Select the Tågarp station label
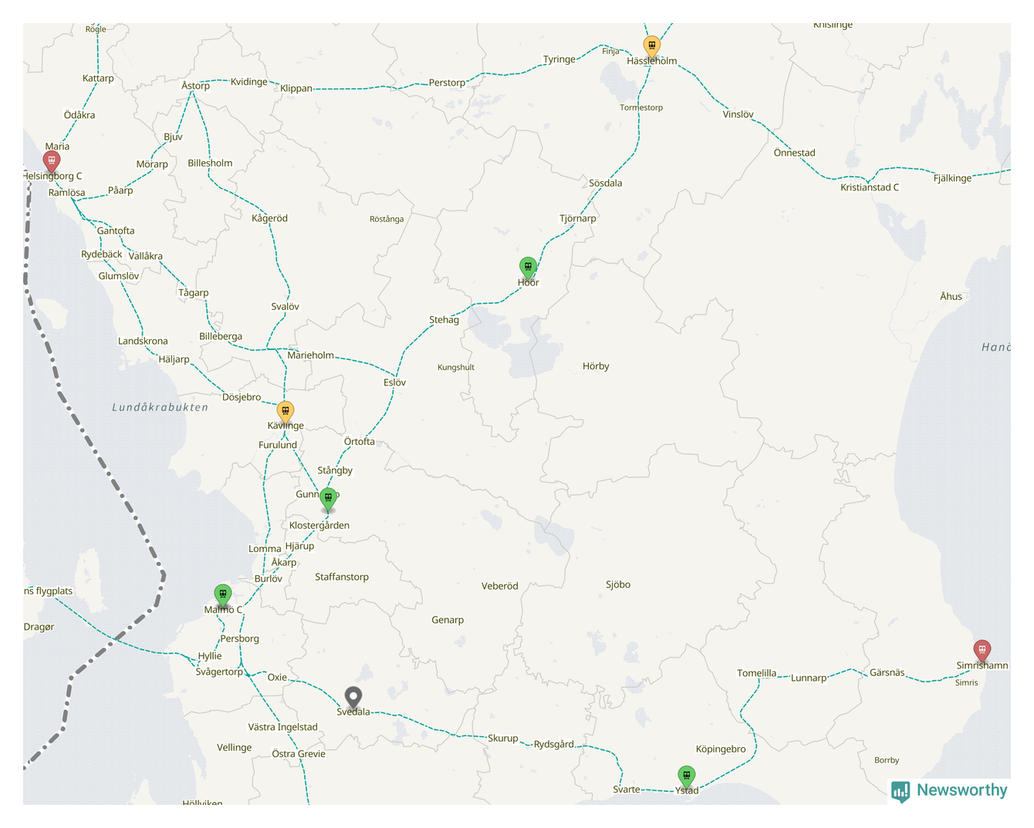1034x828 pixels. click(x=193, y=293)
